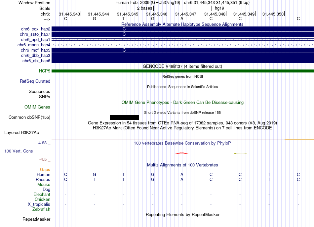Click the black dbSNP variant block

pos(124,117)
